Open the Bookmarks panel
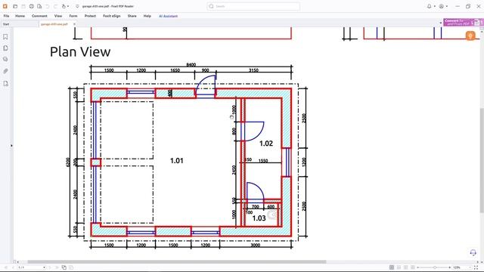 pos(5,37)
